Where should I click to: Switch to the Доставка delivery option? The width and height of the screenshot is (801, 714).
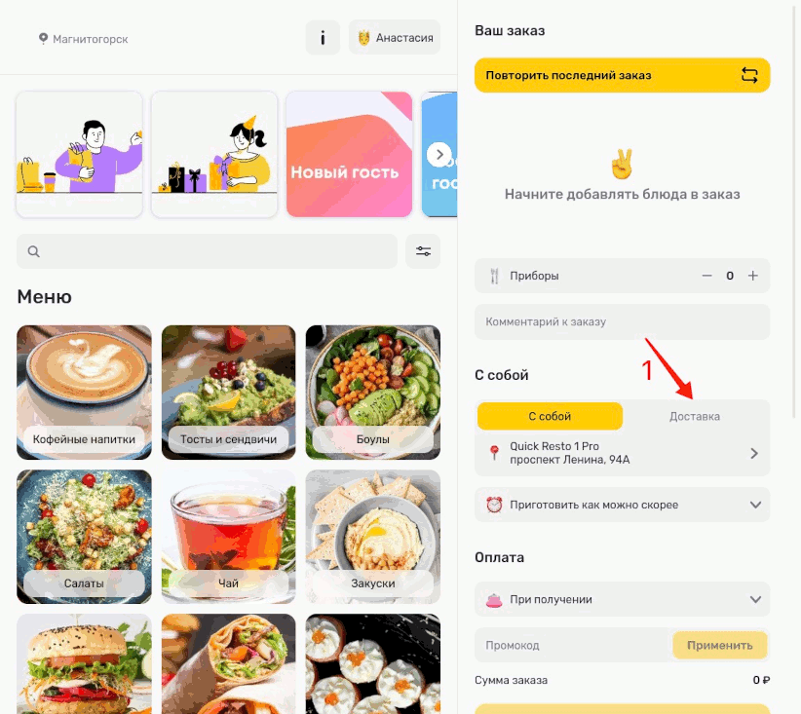click(695, 416)
